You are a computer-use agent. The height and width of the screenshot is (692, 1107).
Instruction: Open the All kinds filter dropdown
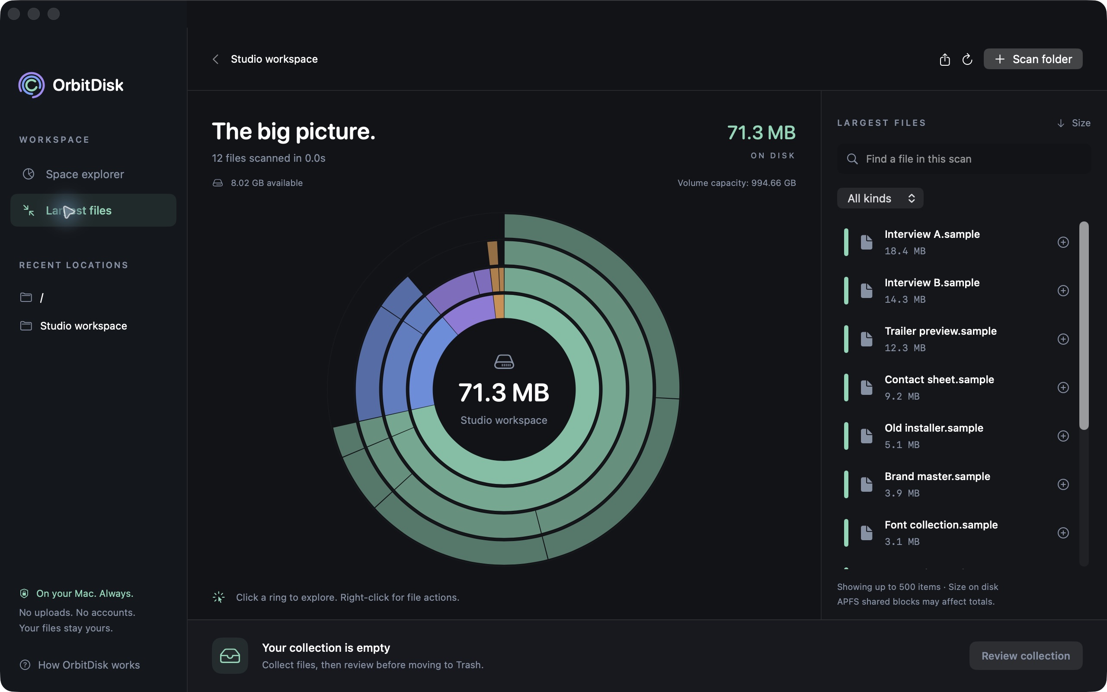coord(880,198)
